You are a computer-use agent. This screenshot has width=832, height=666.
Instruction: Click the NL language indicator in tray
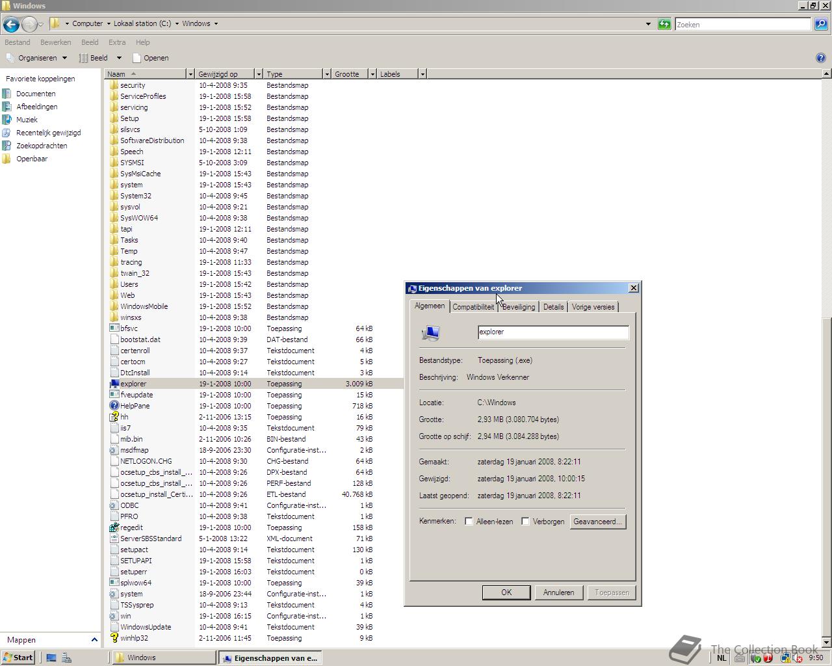(721, 658)
